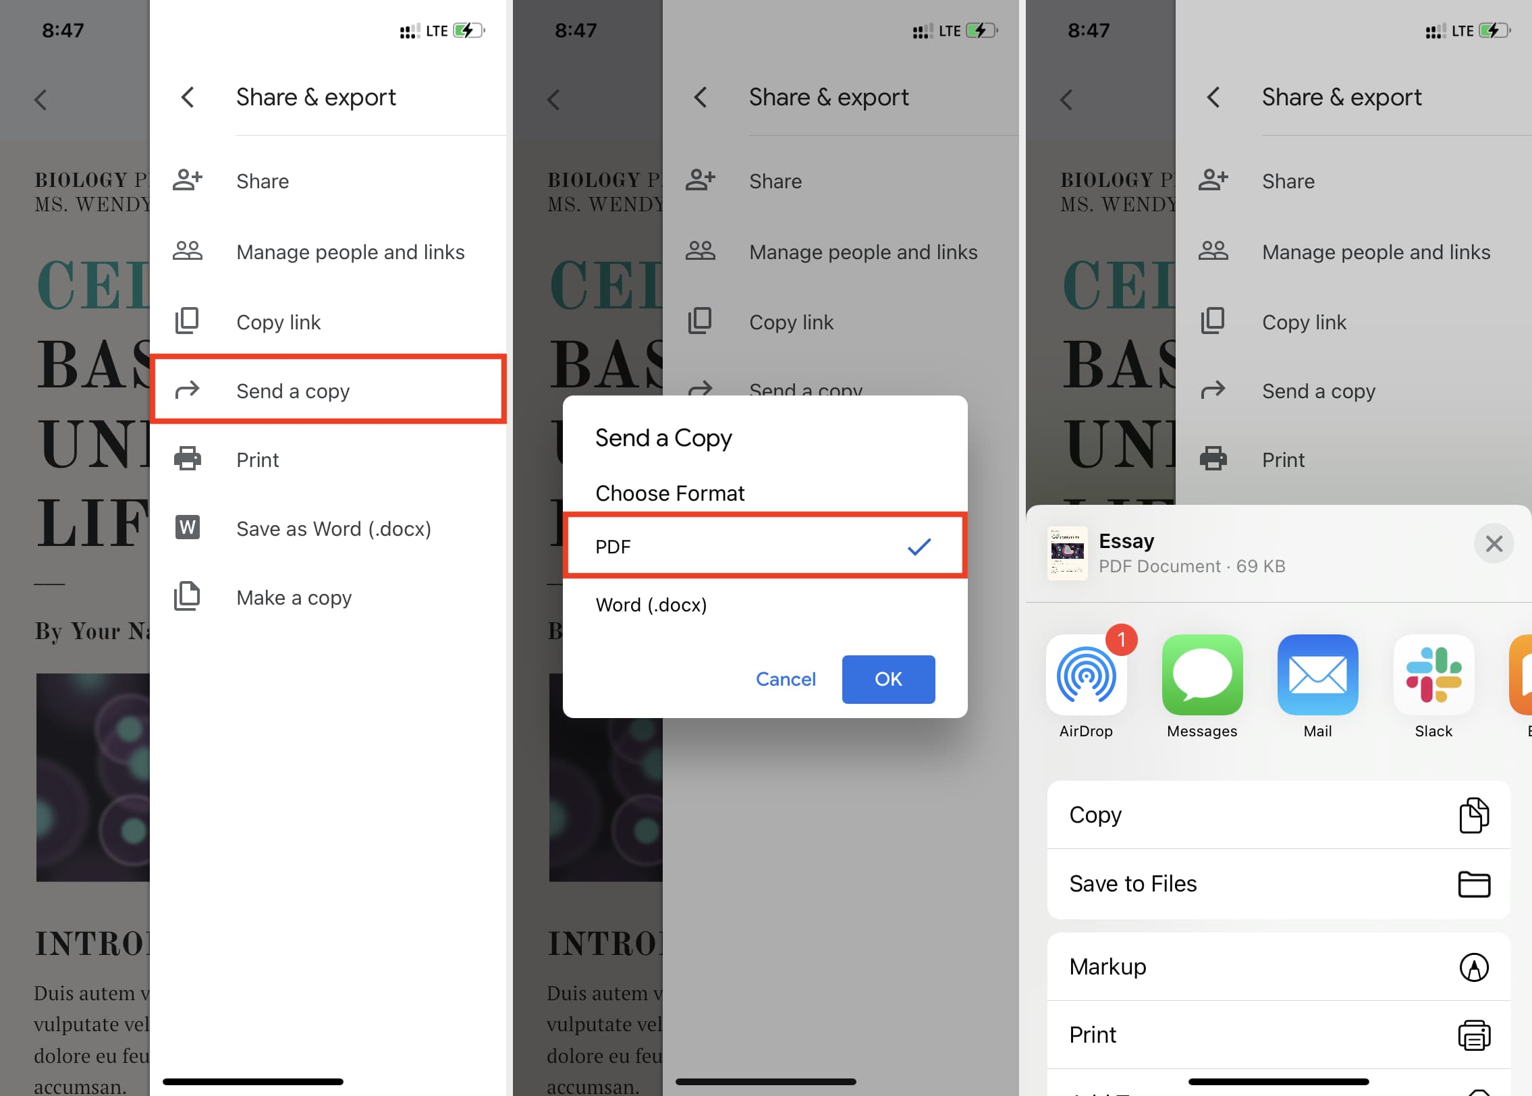Select Word (.docx) format option
This screenshot has height=1096, width=1532.
651,604
